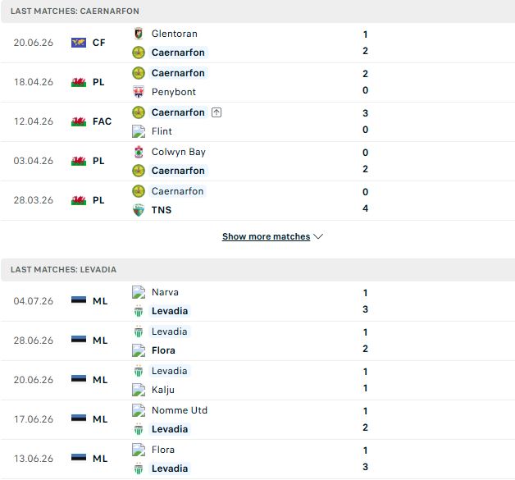Click the Colwyn Bay club crest

139,152
